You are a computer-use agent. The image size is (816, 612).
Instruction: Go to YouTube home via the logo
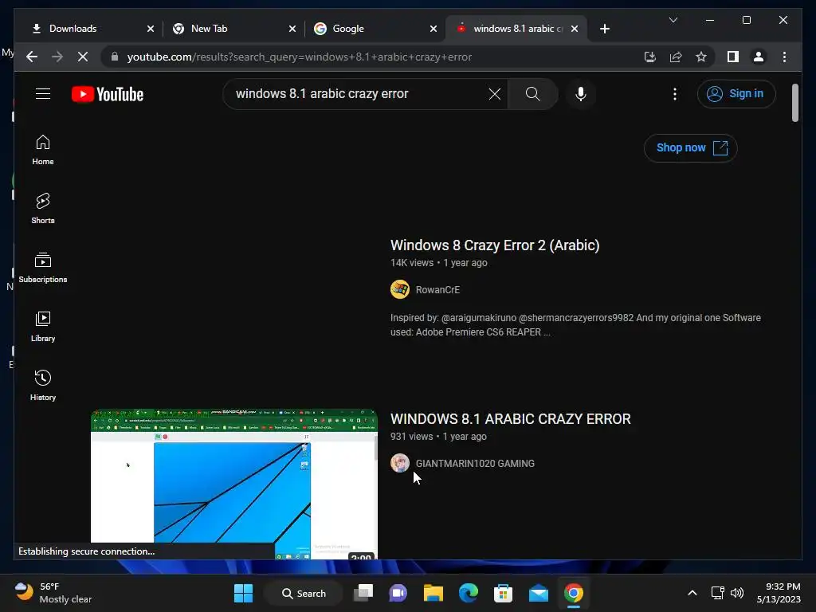tap(108, 94)
